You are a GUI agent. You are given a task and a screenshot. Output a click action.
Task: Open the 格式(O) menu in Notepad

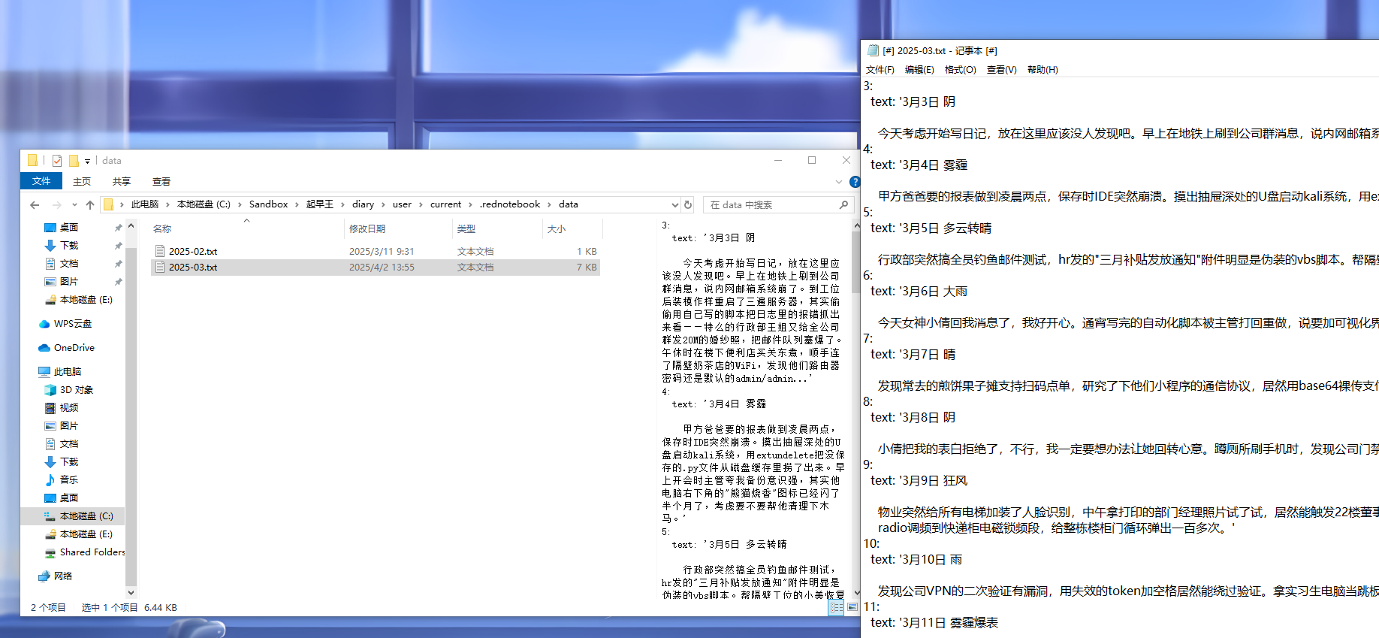point(960,70)
